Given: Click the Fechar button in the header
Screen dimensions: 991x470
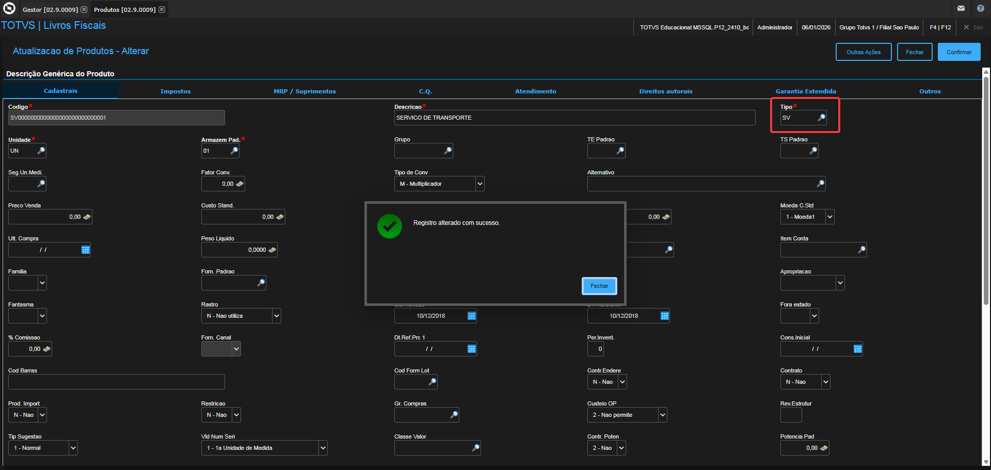Looking at the screenshot, I should coord(915,52).
